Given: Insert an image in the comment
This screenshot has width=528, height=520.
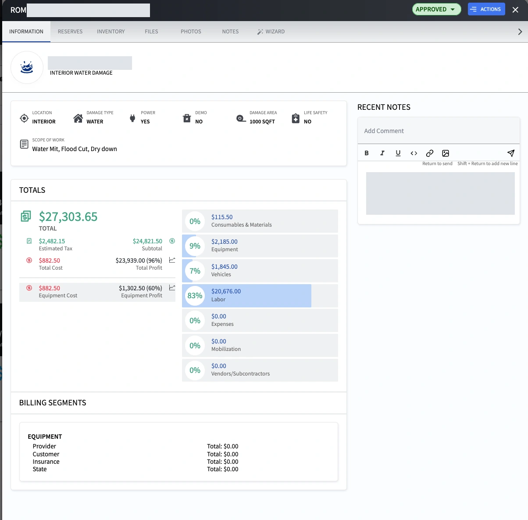Looking at the screenshot, I should click(446, 153).
